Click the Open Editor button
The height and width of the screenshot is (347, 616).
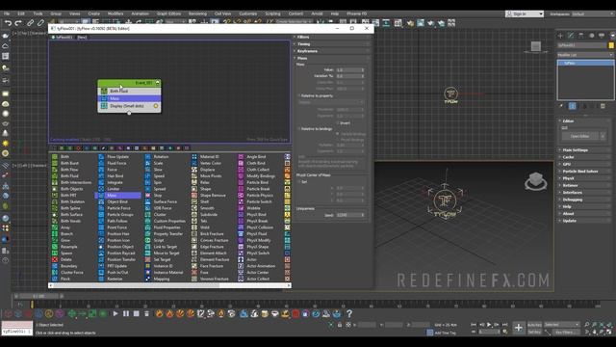pyautogui.click(x=579, y=136)
